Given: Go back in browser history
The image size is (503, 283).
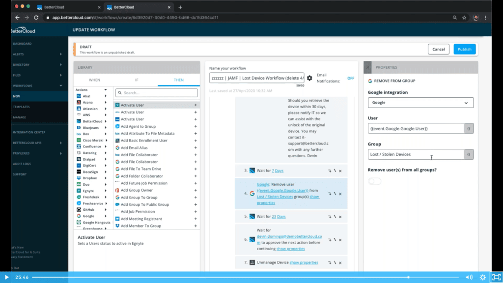Looking at the screenshot, I should pos(17,18).
